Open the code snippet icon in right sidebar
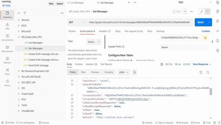This screenshot has width=222, height=125. [217, 31]
